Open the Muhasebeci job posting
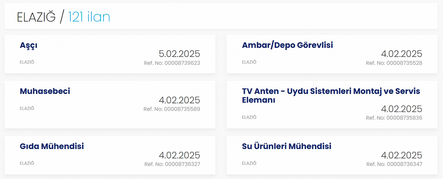Image resolution: width=443 pixels, height=179 pixels. click(45, 91)
